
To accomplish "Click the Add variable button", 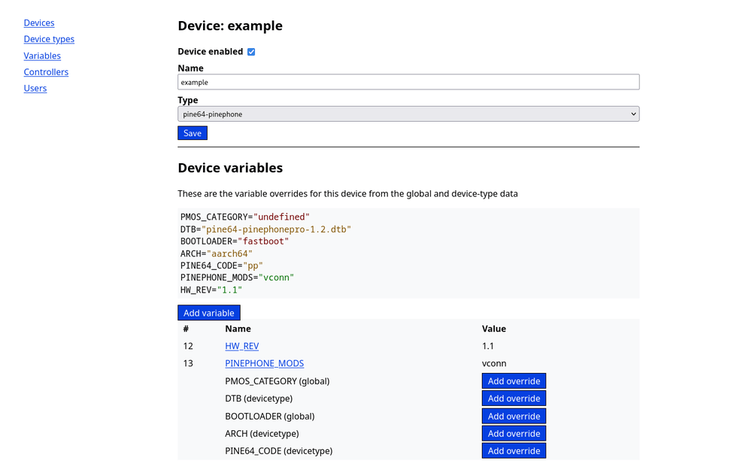I will click(208, 313).
